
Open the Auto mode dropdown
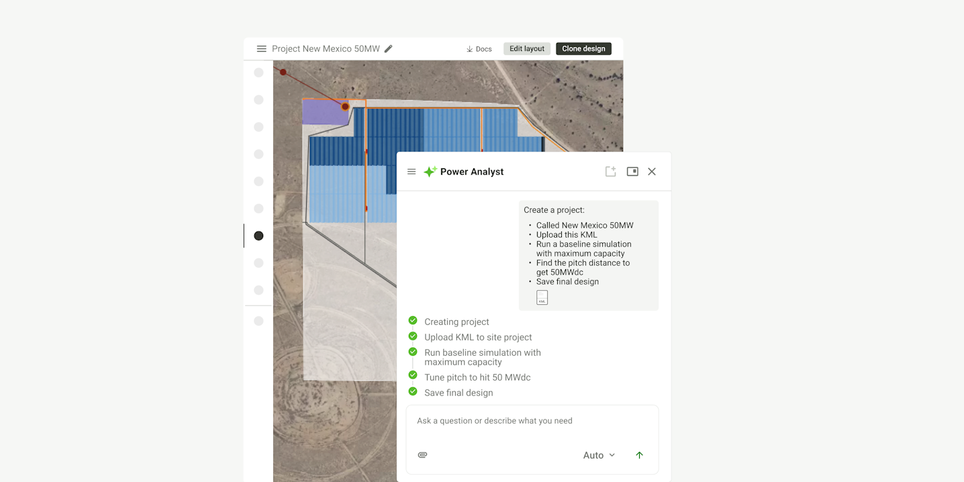(599, 455)
